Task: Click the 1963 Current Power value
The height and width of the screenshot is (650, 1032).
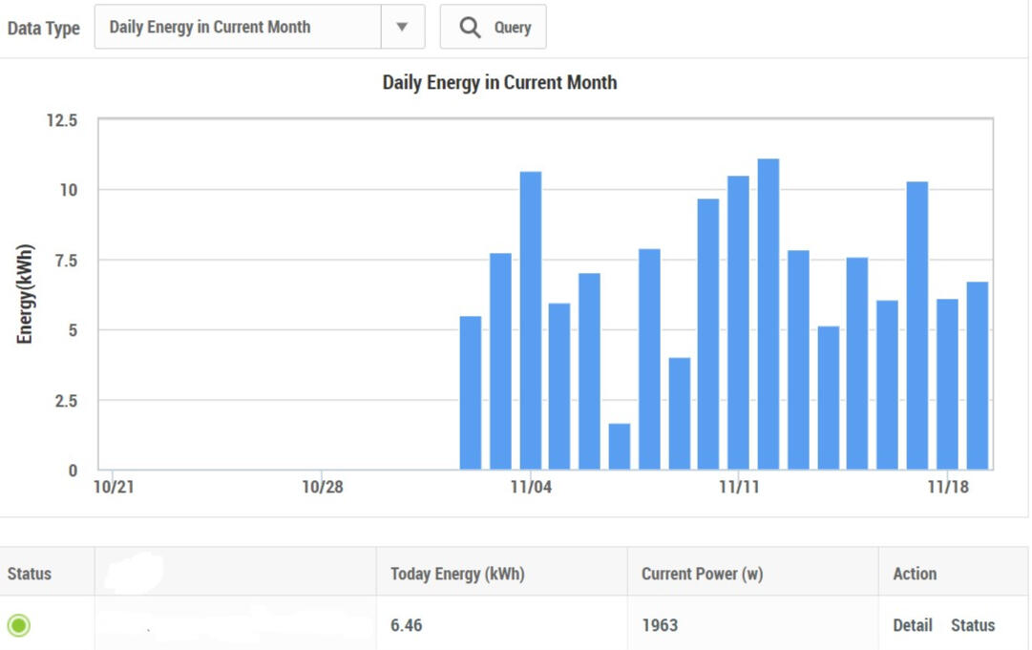Action: 660,625
